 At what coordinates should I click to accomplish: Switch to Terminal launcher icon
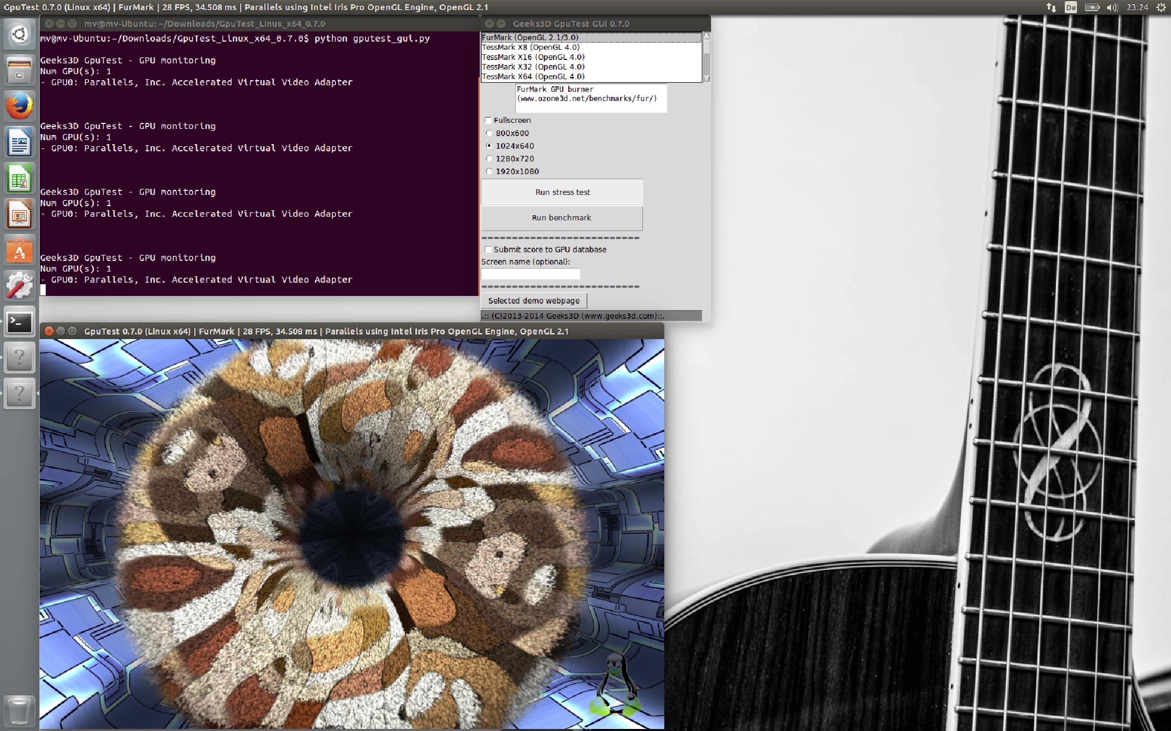point(19,322)
